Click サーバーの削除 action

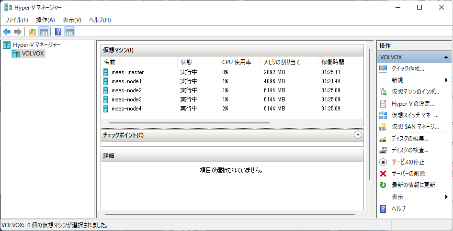[408, 174]
